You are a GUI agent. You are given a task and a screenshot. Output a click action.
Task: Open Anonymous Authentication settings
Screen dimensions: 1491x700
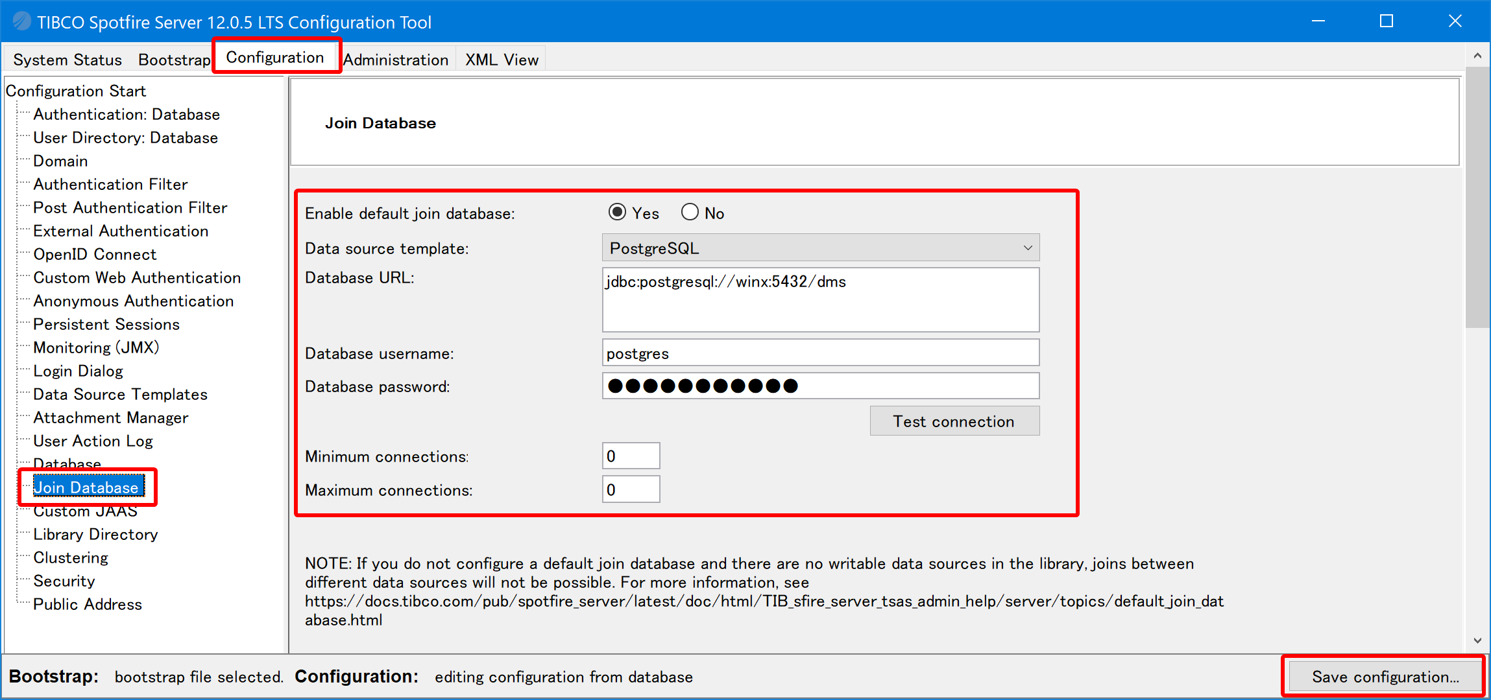pos(133,301)
